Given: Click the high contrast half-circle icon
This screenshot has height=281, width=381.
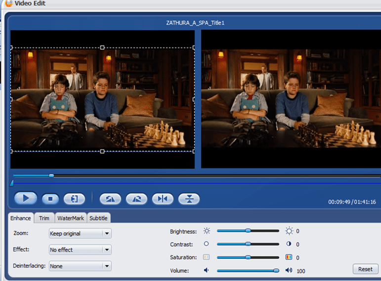Looking at the screenshot, I should 289,243.
